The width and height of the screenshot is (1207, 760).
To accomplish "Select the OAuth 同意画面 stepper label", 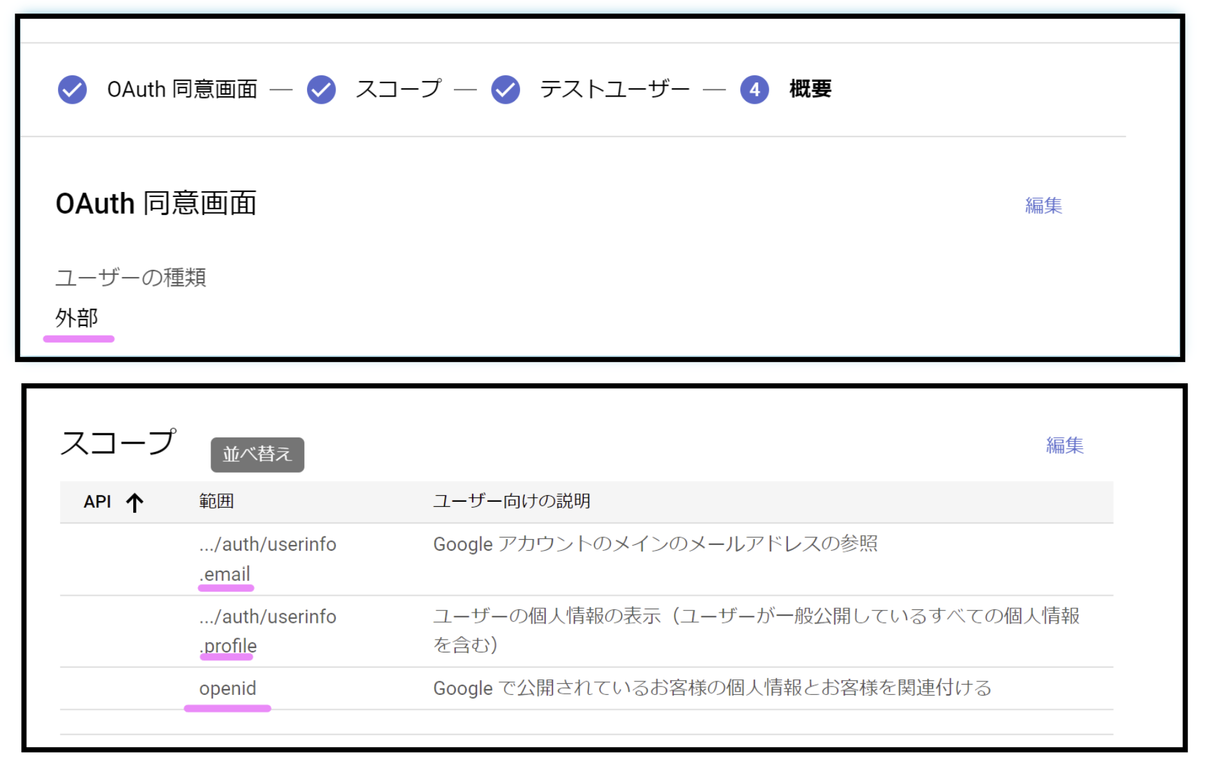I will (182, 89).
